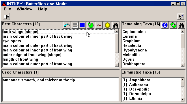The width and height of the screenshot is (187, 104).
Task: Select 'length of front wing' character
Action: [x=59, y=59]
